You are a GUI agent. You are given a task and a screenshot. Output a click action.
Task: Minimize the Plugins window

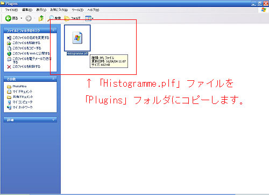[x=254, y=3]
